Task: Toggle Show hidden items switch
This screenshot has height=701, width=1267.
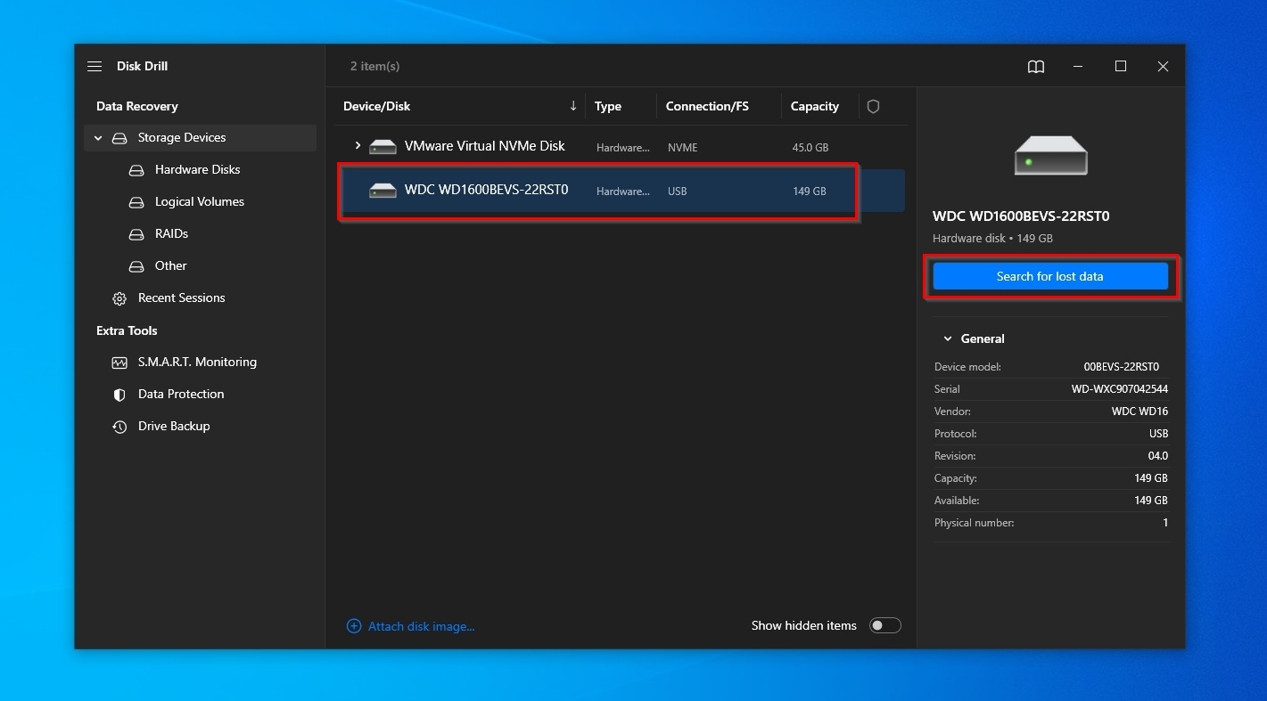Action: pos(884,625)
